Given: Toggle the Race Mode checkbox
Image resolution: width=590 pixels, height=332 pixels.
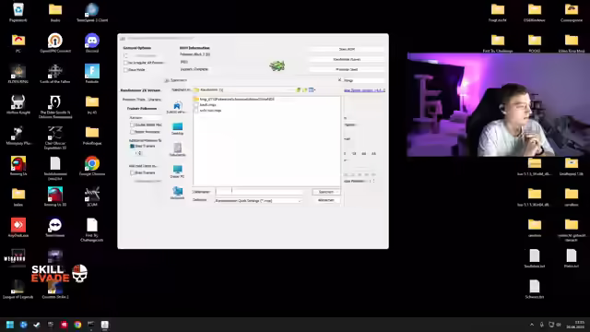Looking at the screenshot, I should coord(125,70).
